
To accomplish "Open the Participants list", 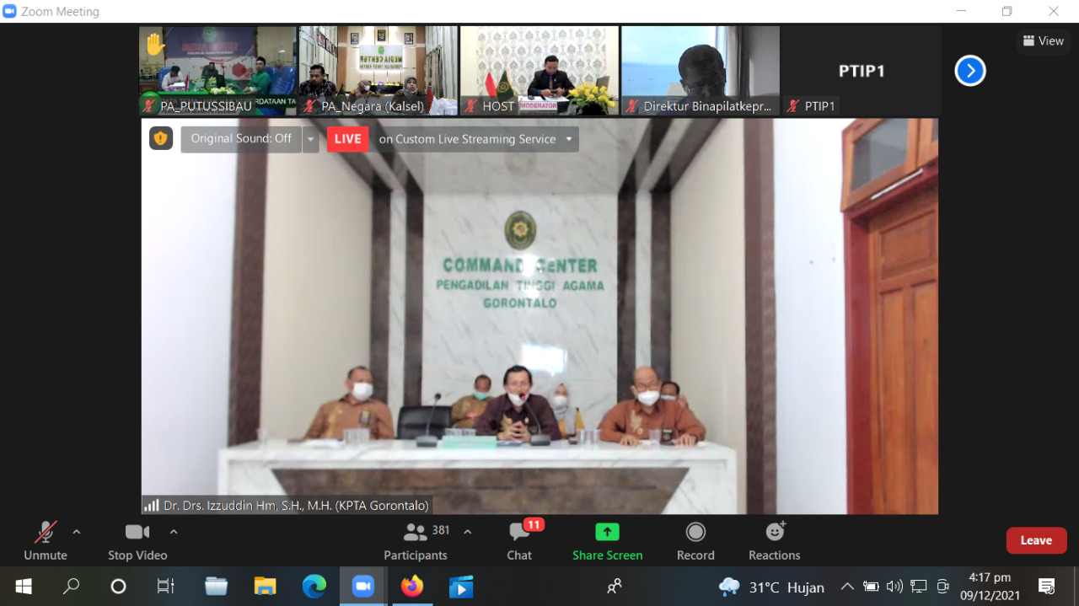I will click(416, 541).
